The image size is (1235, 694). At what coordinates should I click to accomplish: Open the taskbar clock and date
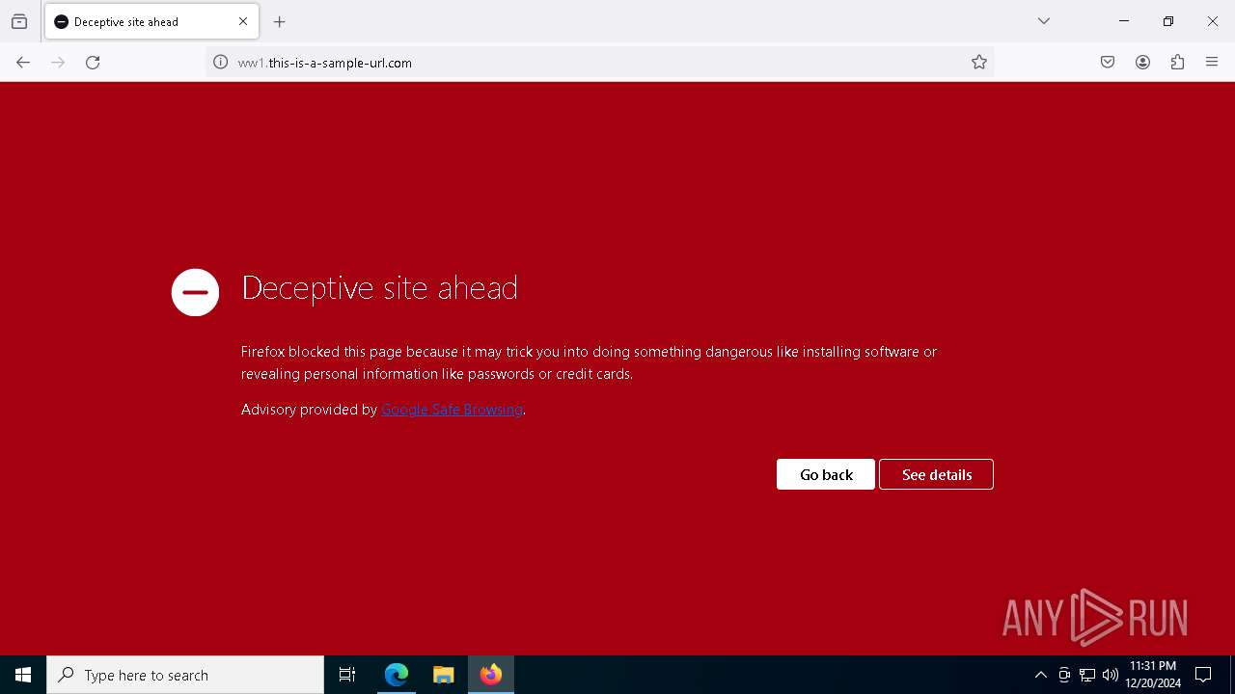pyautogui.click(x=1153, y=675)
